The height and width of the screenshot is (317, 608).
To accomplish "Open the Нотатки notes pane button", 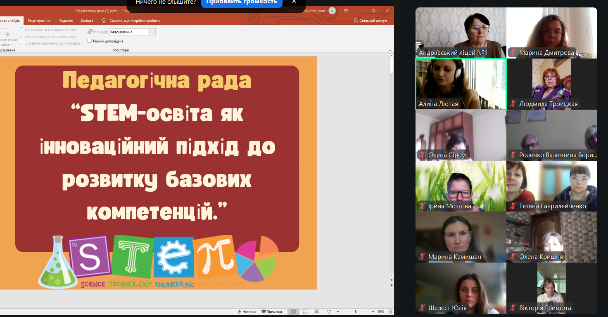I will 247,312.
